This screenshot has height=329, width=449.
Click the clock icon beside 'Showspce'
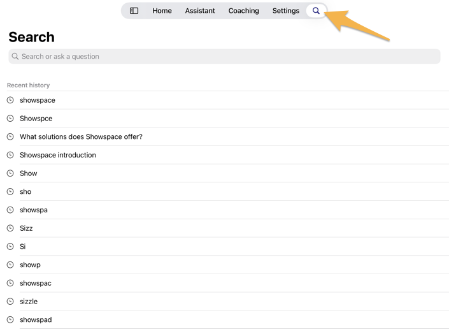pyautogui.click(x=10, y=119)
